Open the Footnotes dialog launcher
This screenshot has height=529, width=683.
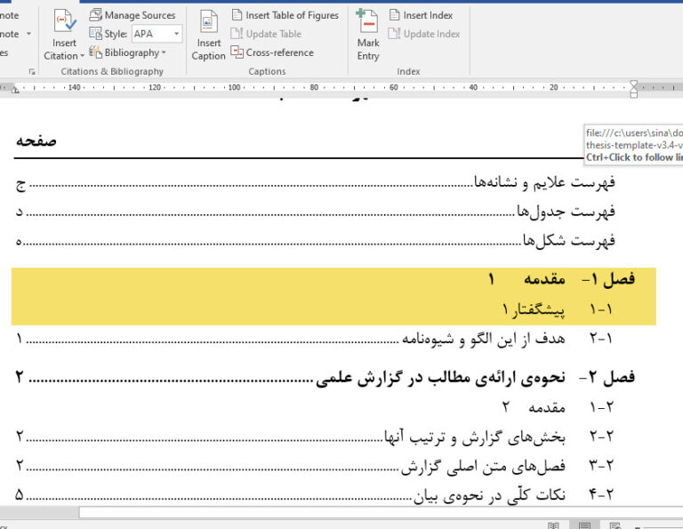31,71
